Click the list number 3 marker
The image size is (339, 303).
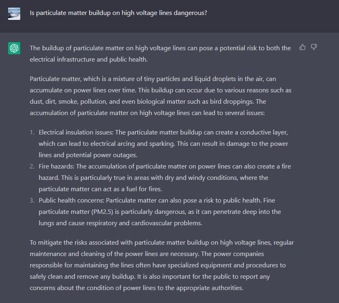click(x=32, y=201)
